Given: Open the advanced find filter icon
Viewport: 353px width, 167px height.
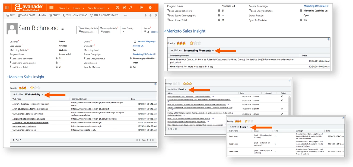Looking at the screenshot, I should tap(141, 8).
